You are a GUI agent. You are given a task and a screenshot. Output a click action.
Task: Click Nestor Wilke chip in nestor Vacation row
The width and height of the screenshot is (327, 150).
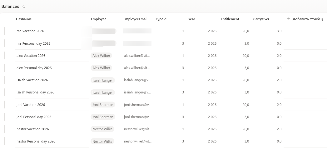click(102, 129)
